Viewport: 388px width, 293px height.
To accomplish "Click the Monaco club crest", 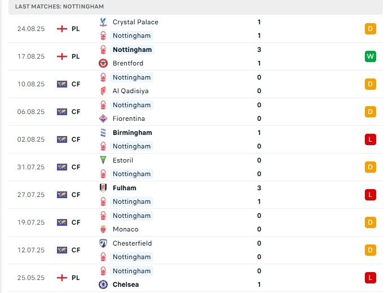I will coord(103,229).
